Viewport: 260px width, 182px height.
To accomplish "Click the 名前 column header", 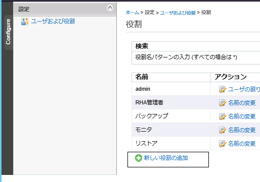I will (x=171, y=77).
